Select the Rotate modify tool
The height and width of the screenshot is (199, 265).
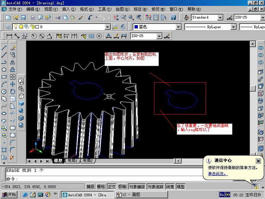13,92
